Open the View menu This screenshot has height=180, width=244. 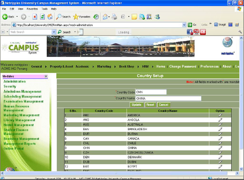(20, 9)
